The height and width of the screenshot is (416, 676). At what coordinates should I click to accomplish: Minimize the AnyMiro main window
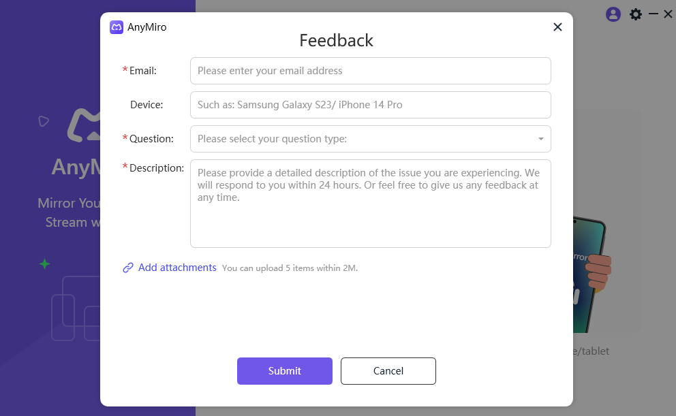coord(653,14)
